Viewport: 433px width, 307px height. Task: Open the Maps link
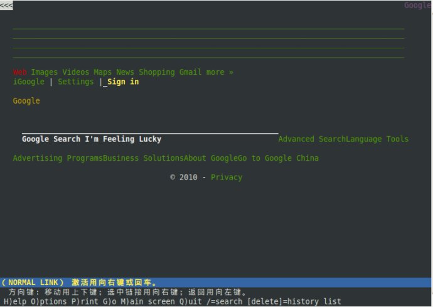pos(102,72)
